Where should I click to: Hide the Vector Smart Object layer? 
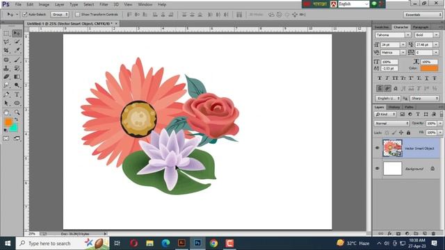point(377,148)
